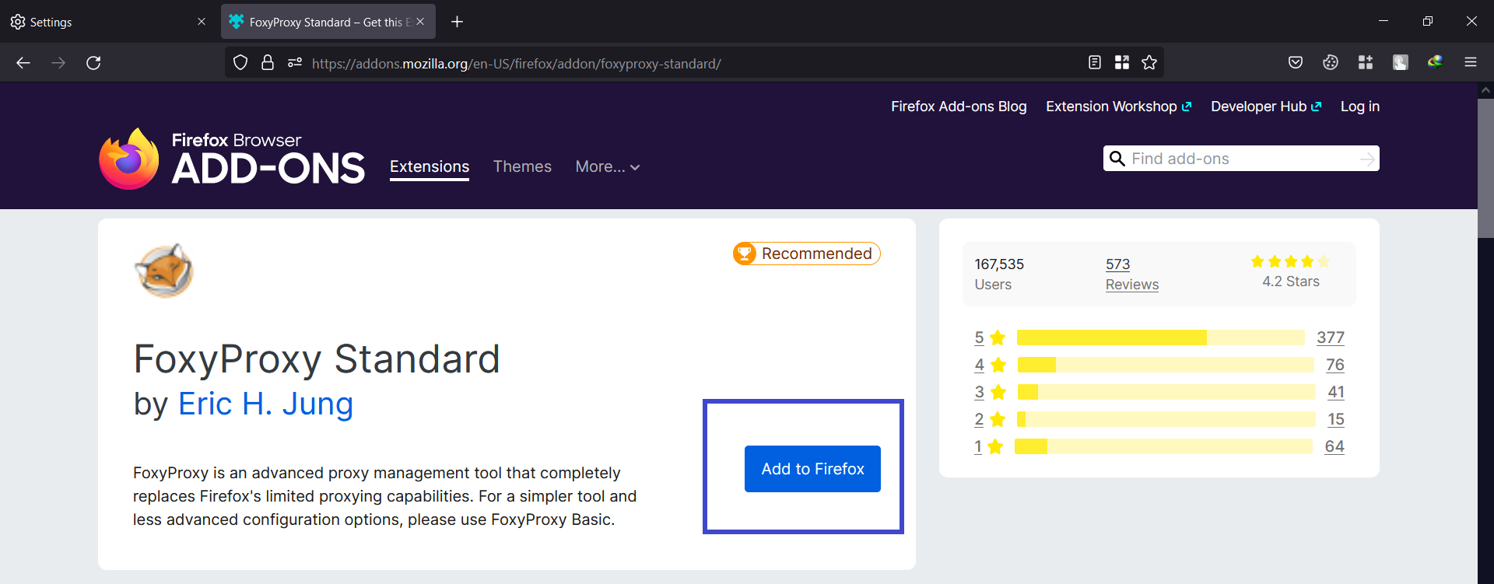Image resolution: width=1494 pixels, height=584 pixels.
Task: Expand the More... dropdown menu
Action: click(608, 166)
